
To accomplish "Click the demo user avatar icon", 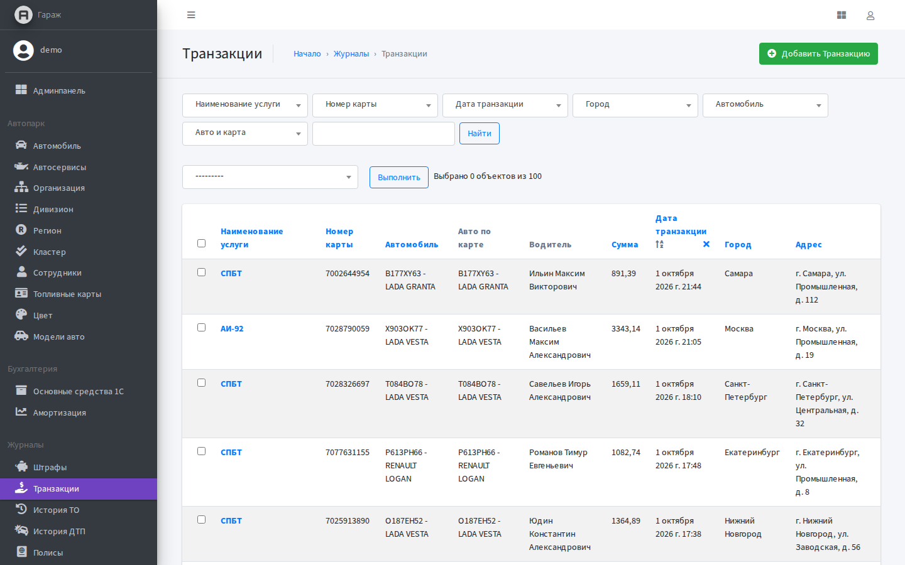I will (x=23, y=50).
